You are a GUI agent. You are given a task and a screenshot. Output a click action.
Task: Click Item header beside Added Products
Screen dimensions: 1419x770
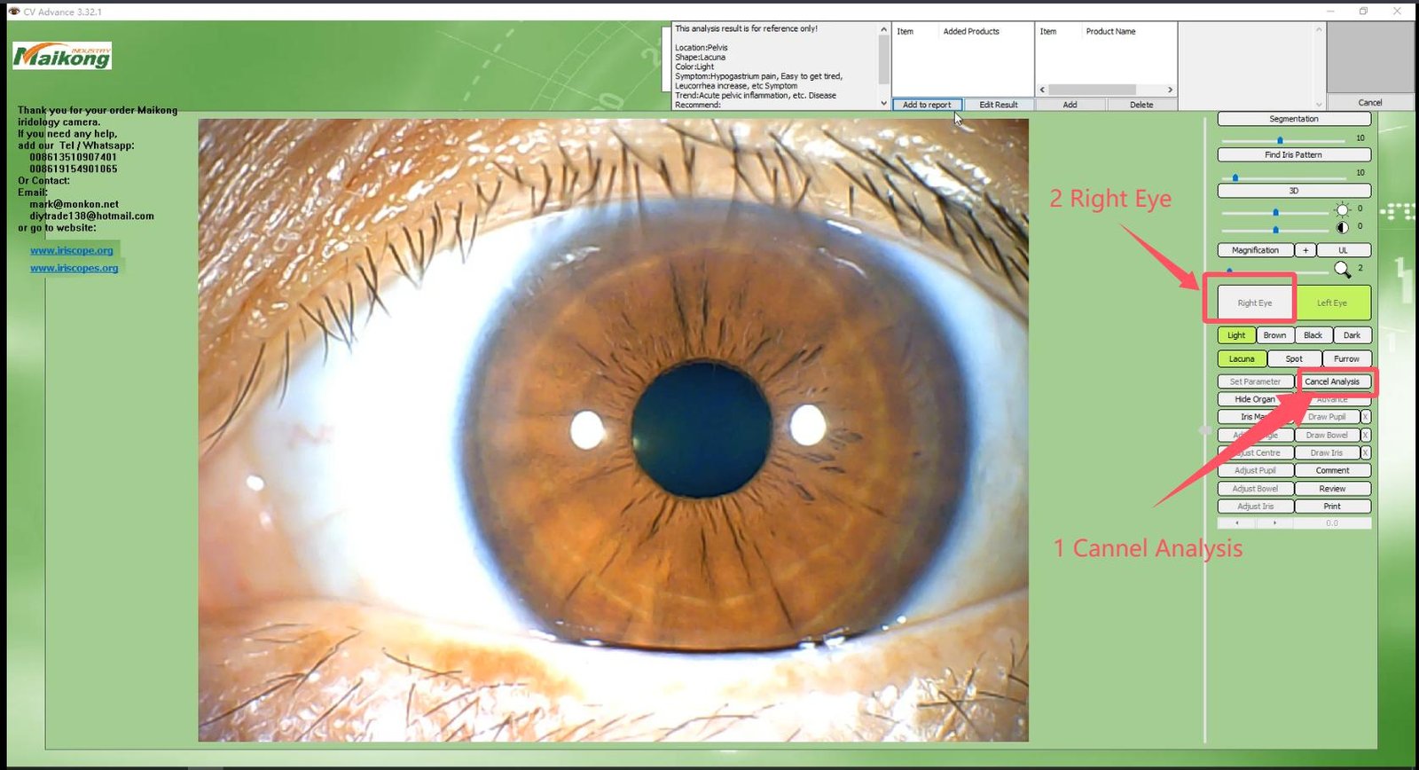coord(905,31)
